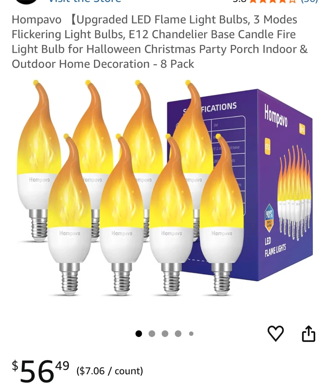Follow the Visit the Store link
330x388 pixels.
pos(85,2)
